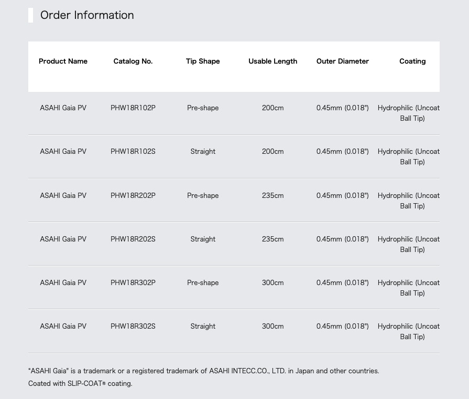
Task: Select catalog number PHW18R102S
Action: point(133,151)
